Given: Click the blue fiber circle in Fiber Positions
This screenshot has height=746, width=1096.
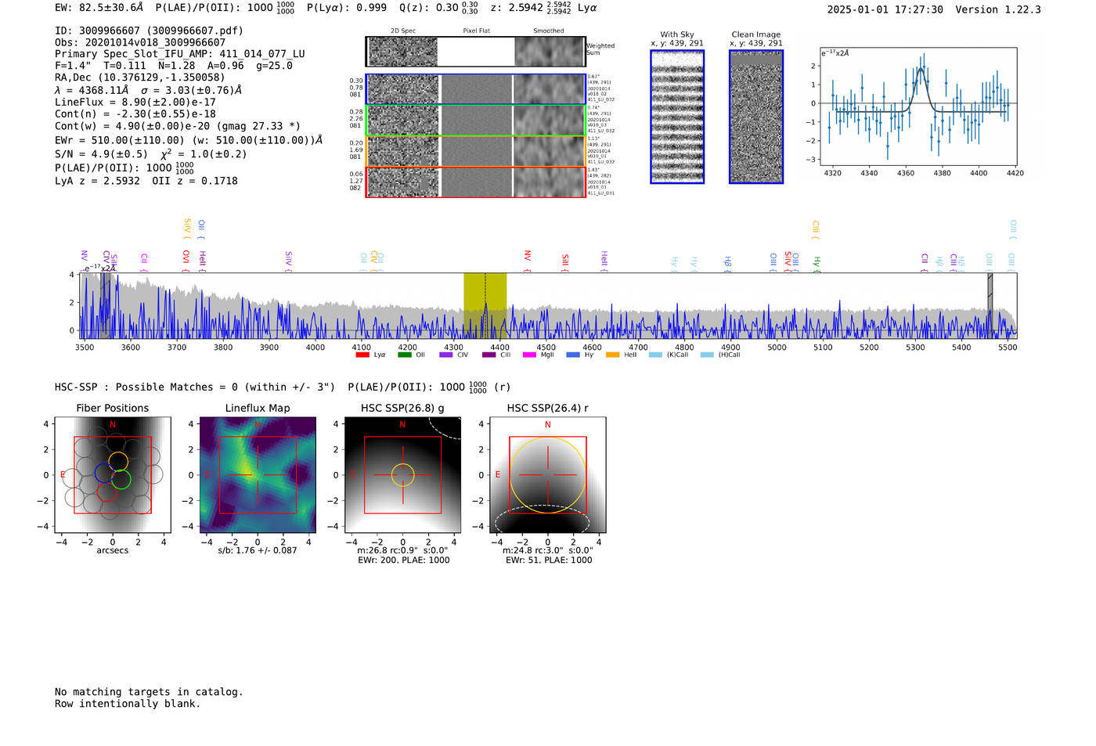Looking at the screenshot, I should click(104, 473).
